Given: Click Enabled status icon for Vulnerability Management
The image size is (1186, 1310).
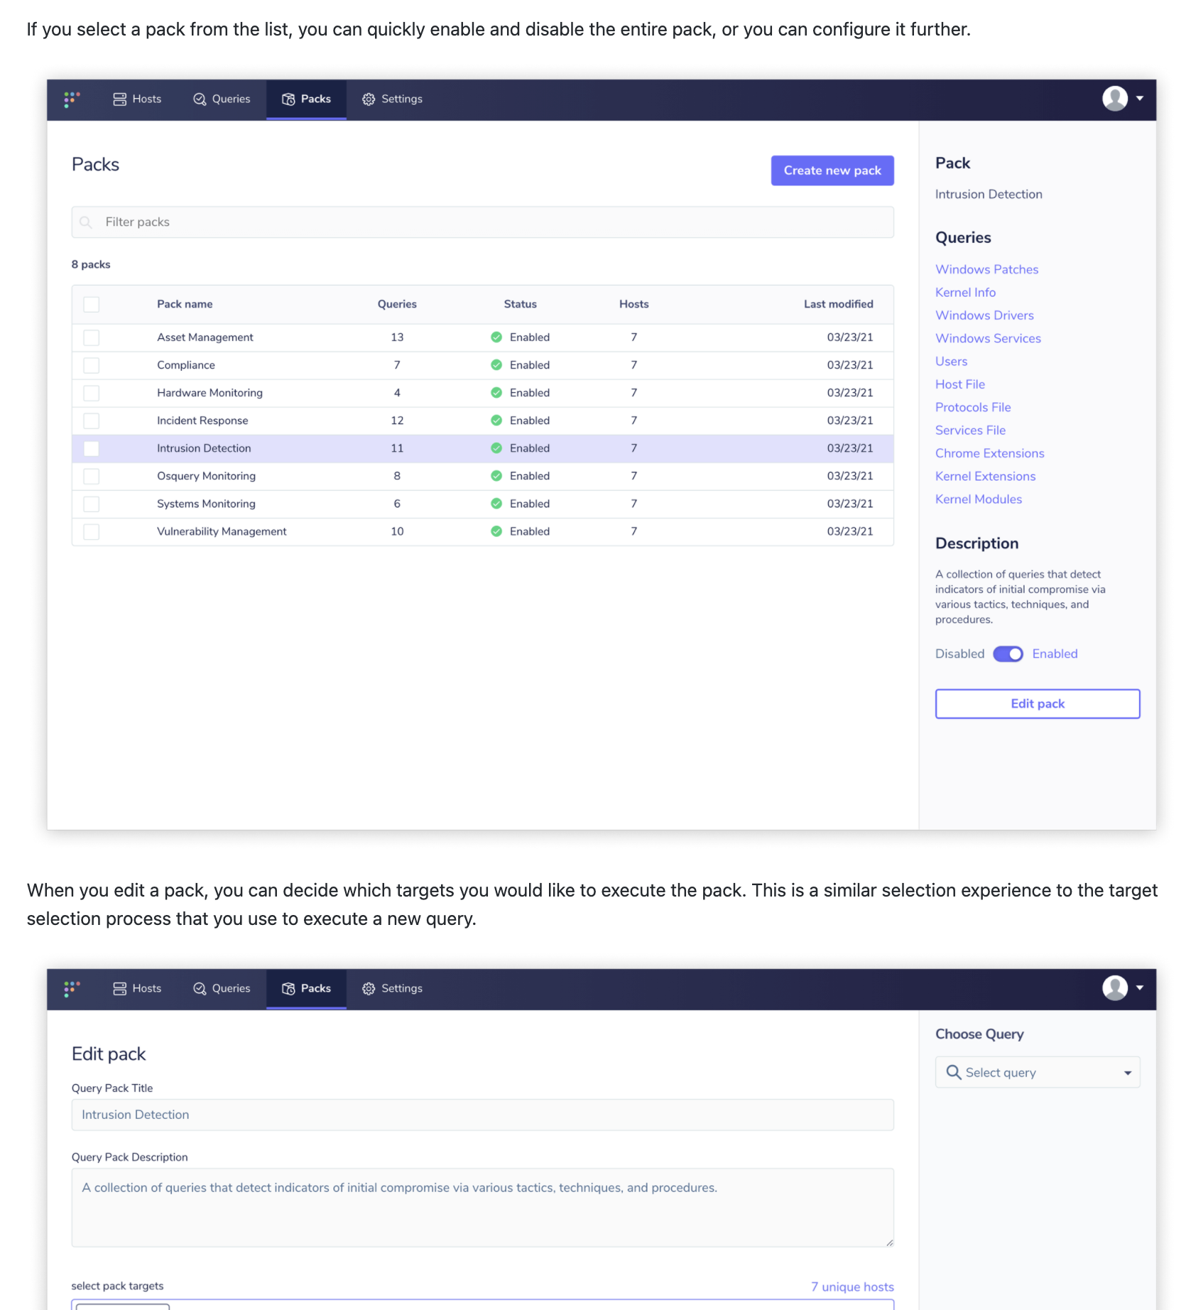Looking at the screenshot, I should pyautogui.click(x=496, y=531).
